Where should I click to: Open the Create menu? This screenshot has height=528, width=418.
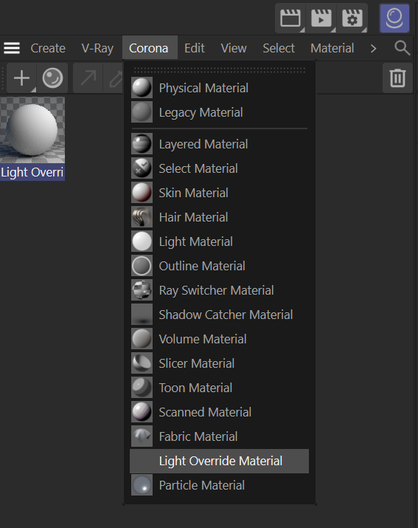[x=48, y=48]
